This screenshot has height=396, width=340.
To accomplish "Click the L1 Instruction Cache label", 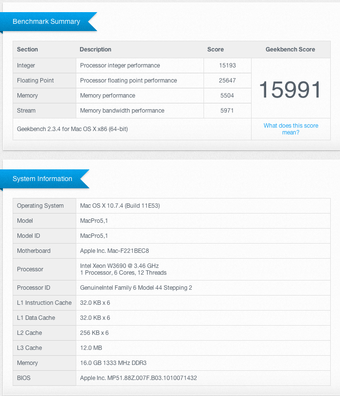I will coord(44,302).
